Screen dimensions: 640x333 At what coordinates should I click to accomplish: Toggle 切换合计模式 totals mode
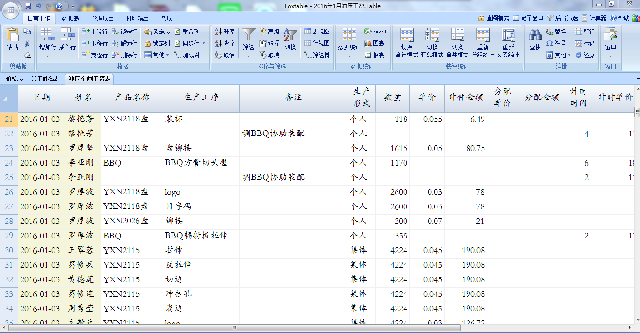coord(406,43)
